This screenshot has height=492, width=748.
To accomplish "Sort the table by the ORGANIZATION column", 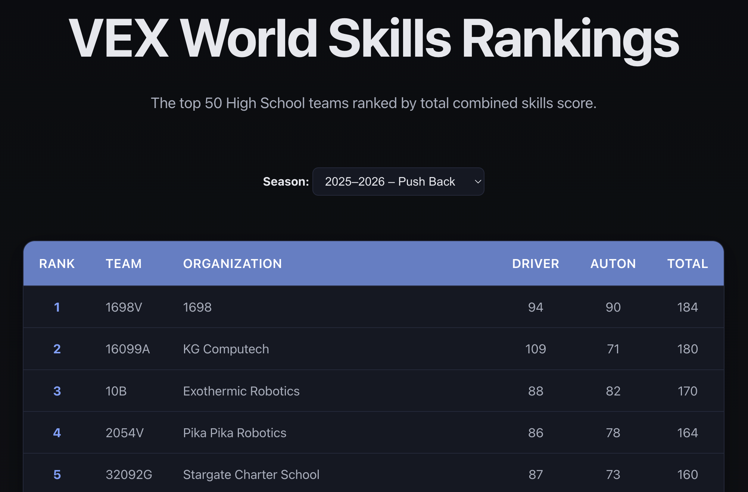I will click(233, 264).
